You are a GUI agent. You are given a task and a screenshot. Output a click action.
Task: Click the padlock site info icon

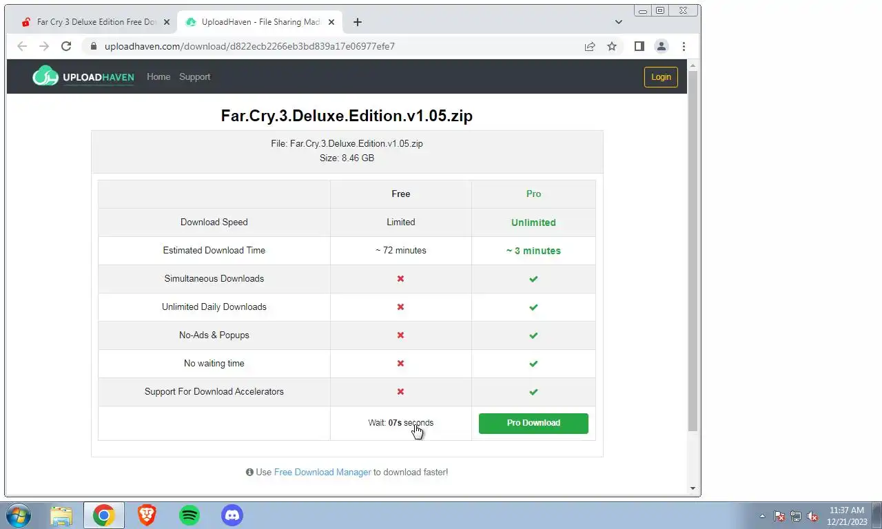tap(93, 46)
